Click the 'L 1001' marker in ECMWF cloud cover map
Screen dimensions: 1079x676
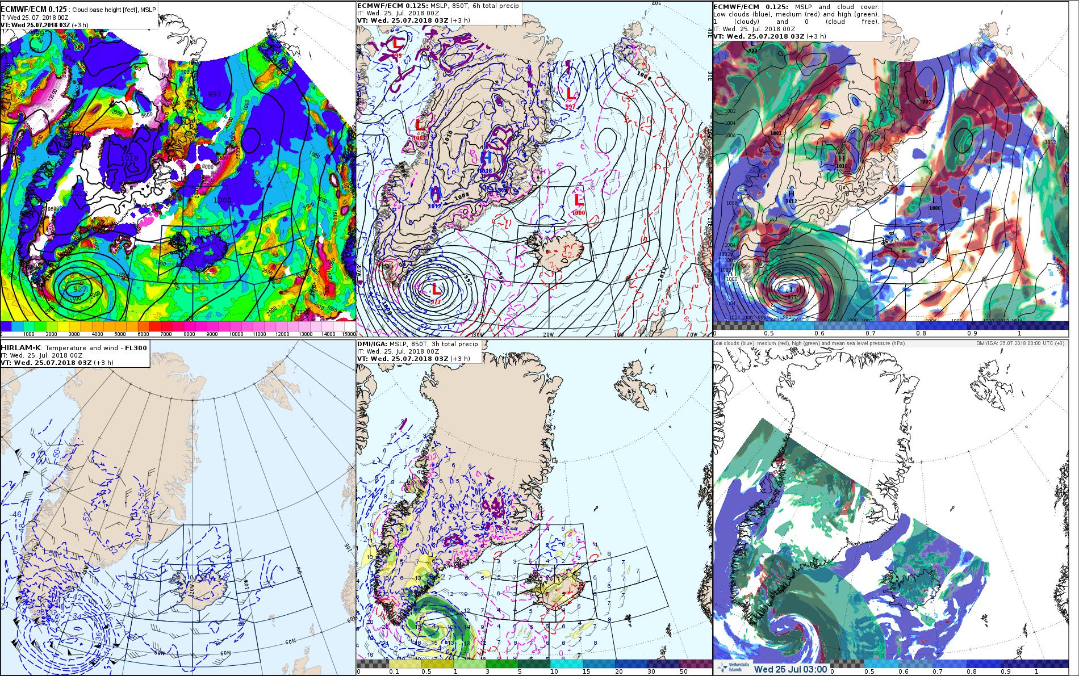776,128
